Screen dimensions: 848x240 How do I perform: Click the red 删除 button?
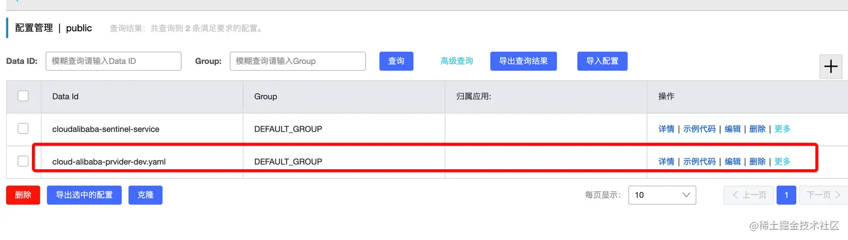[x=23, y=195]
